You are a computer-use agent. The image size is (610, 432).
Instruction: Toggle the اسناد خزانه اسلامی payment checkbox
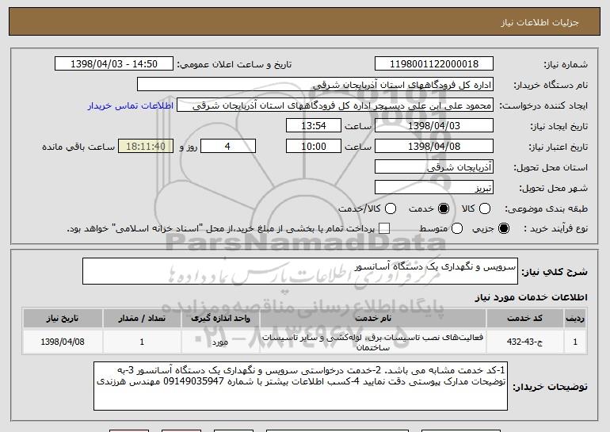pos(384,228)
